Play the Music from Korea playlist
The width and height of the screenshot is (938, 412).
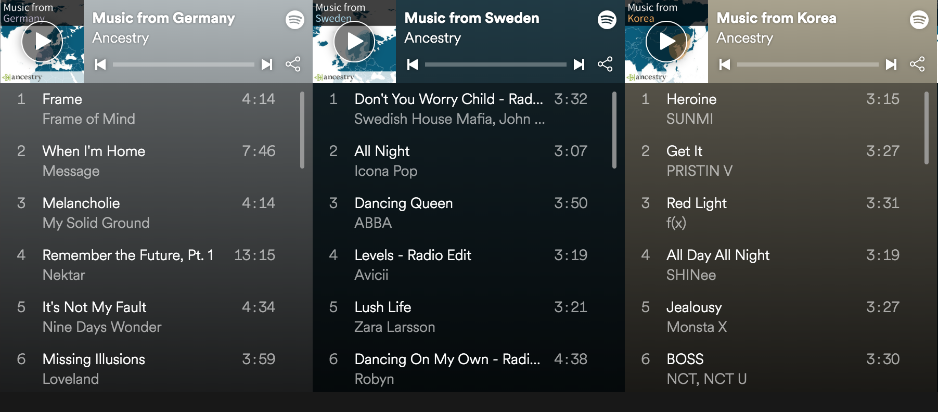pyautogui.click(x=666, y=41)
